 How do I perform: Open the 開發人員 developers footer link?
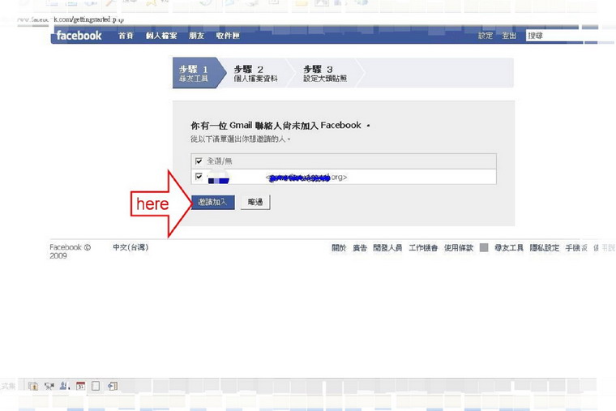[387, 247]
